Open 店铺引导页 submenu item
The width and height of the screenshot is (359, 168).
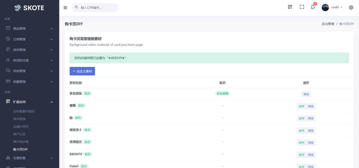21,127
